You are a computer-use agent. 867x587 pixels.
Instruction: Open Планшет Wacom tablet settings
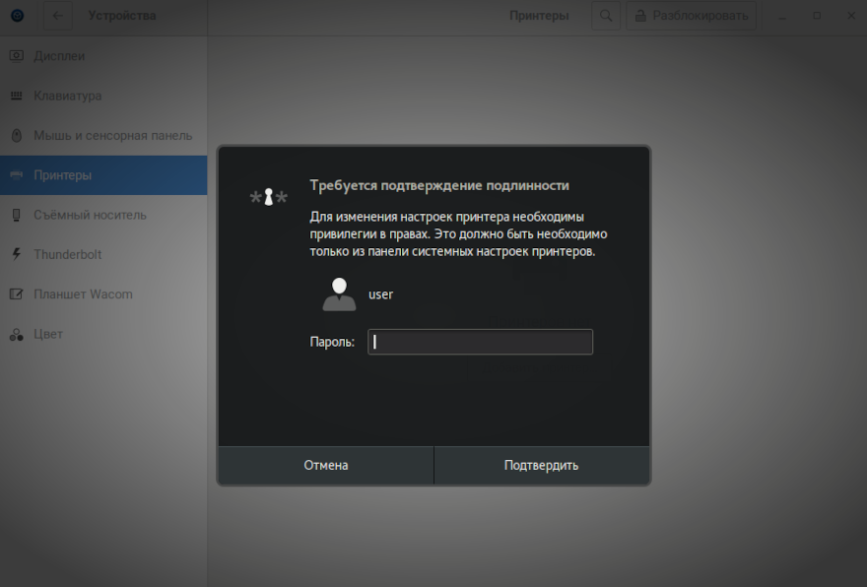point(83,293)
